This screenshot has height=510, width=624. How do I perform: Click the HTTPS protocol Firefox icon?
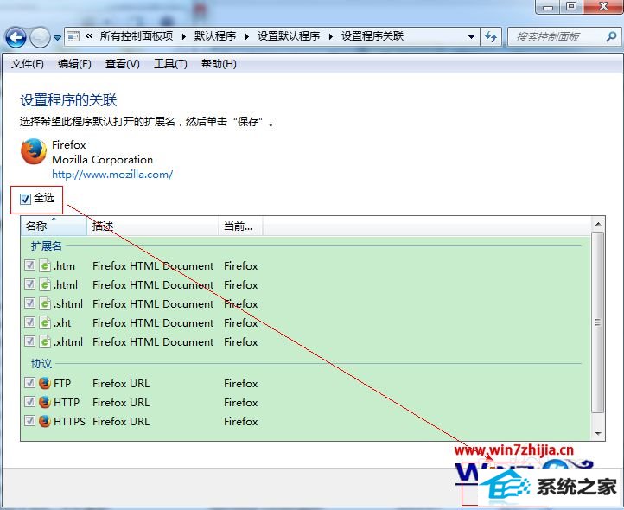45,422
